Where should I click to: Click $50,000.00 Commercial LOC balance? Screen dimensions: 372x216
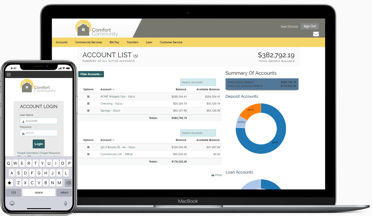click(180, 154)
